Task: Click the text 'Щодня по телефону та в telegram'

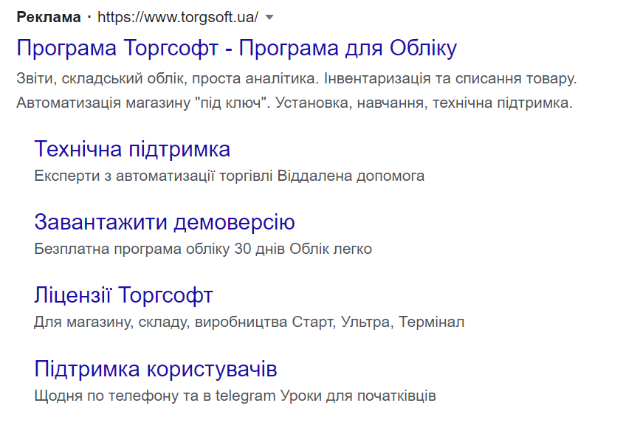Action: 155,395
